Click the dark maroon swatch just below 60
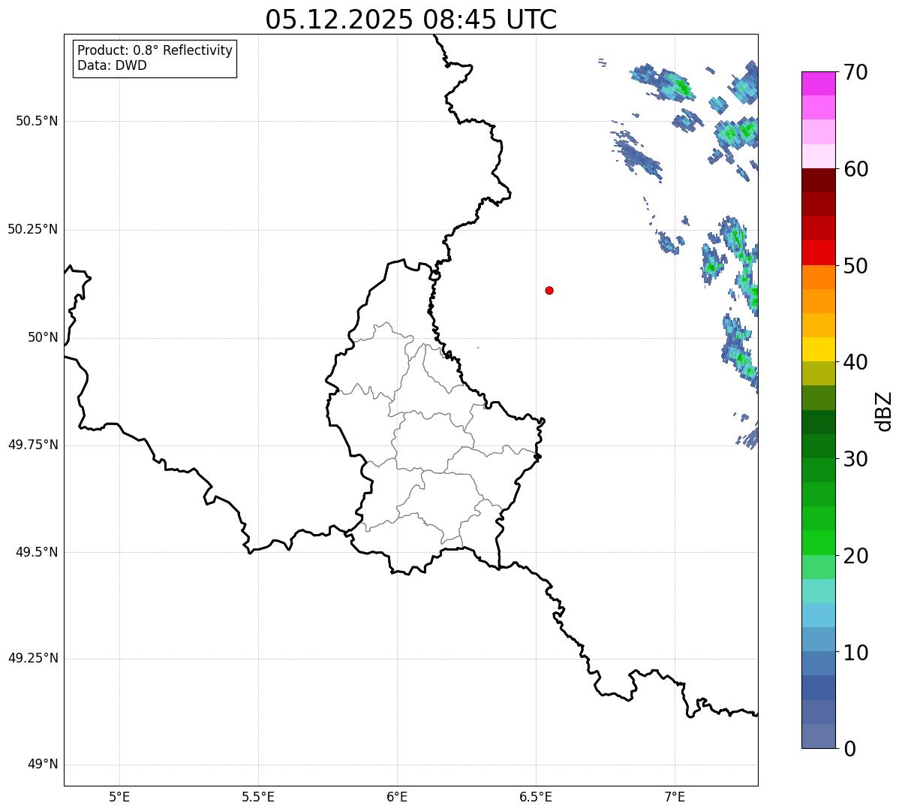Screen dimensions: 902x812 [x=818, y=180]
